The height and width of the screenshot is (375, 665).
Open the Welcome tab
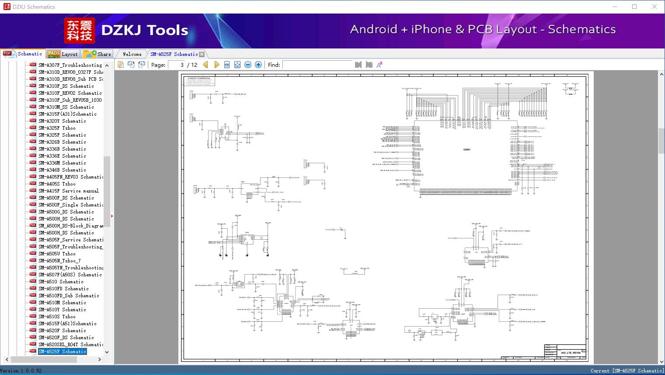(132, 54)
